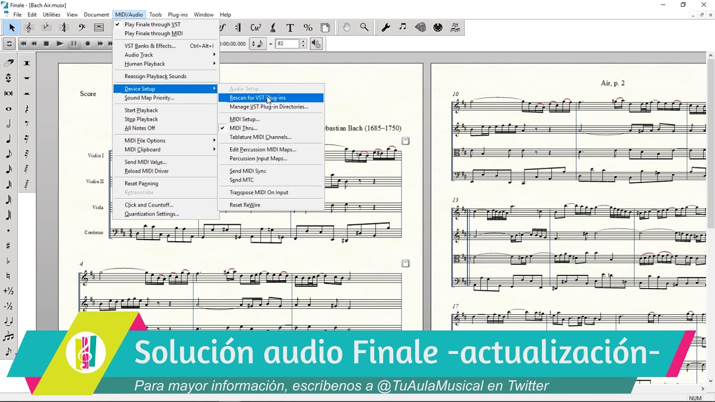Select the tie tool in note palette
This screenshot has height=402, width=715.
click(8, 321)
